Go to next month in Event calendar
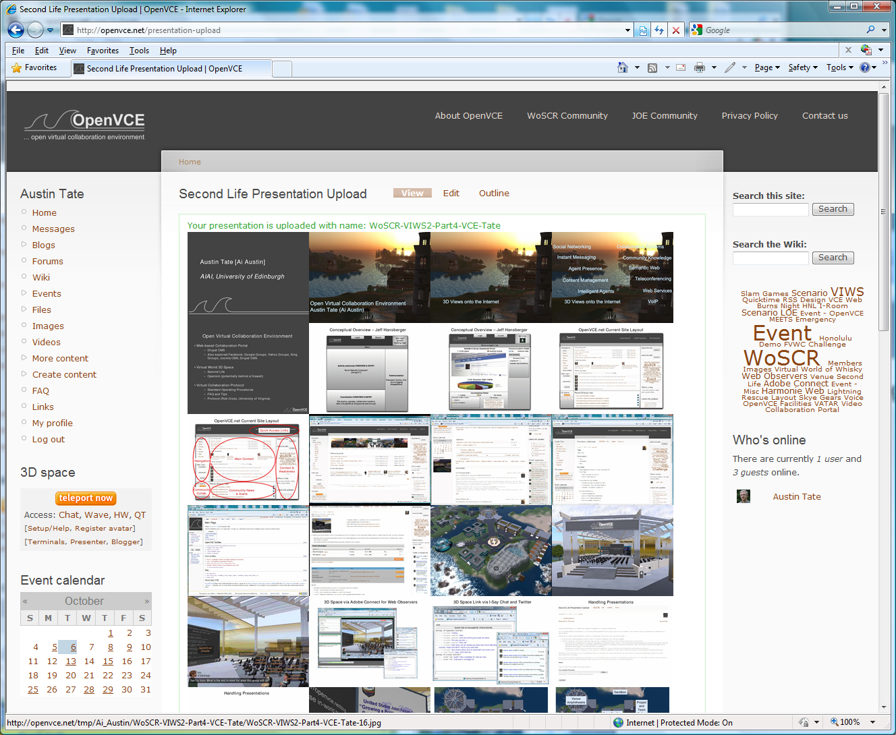 pos(146,601)
